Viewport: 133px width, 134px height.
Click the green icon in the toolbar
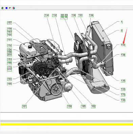click(x=2, y=8)
